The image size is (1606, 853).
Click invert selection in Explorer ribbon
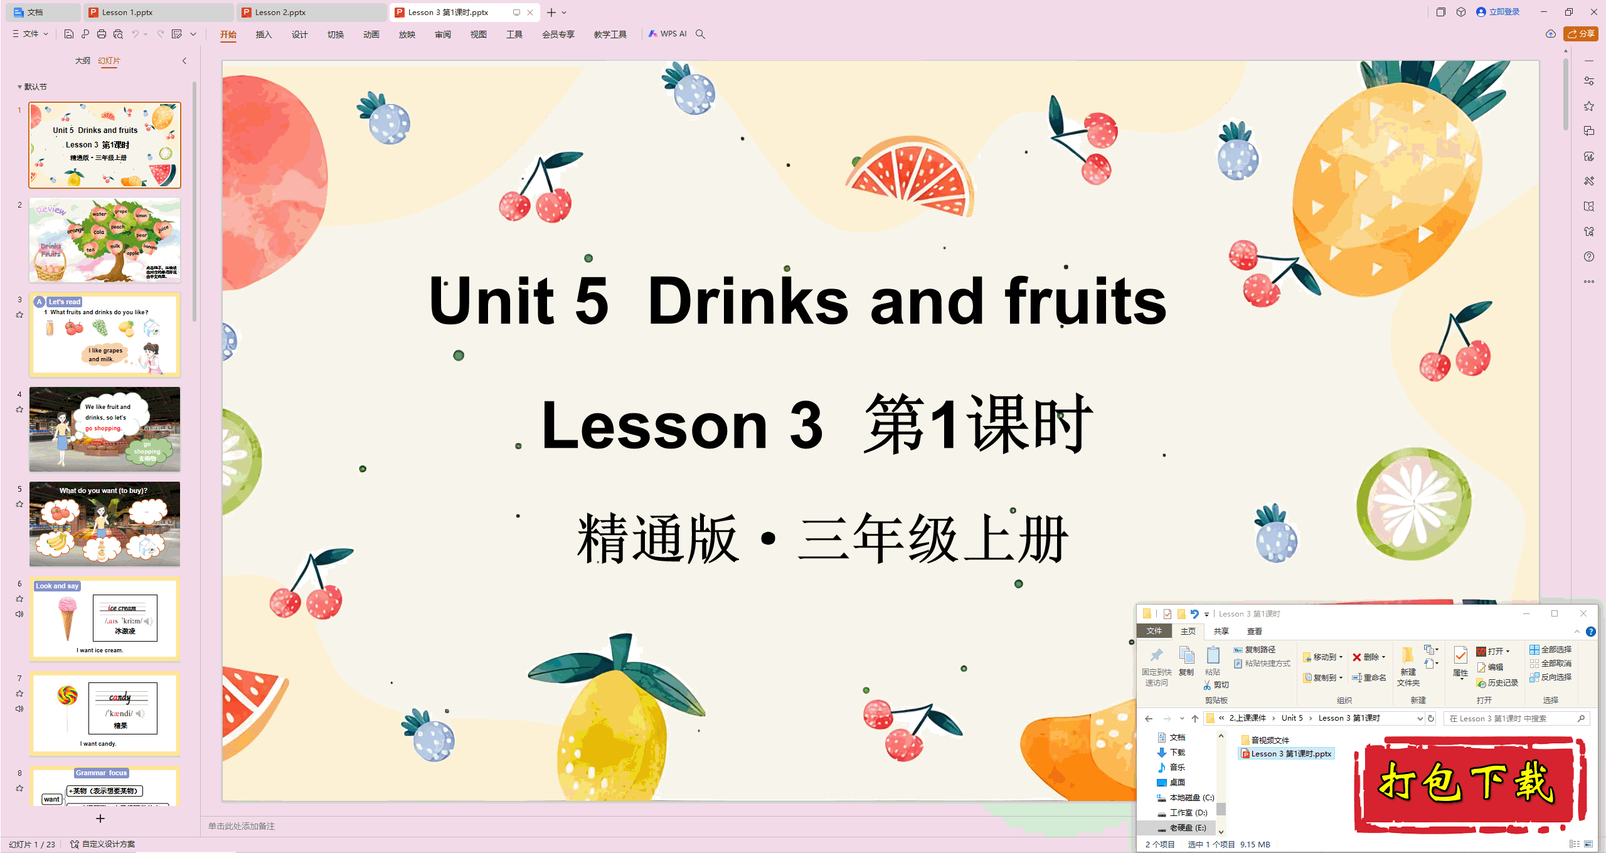coord(1550,677)
